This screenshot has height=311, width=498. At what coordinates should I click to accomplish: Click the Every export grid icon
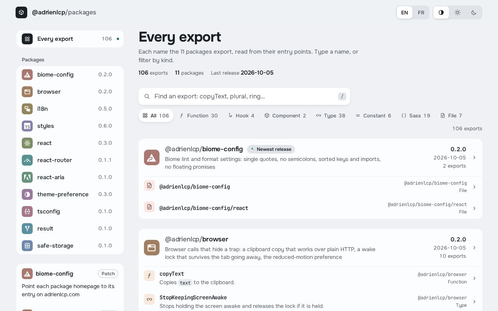click(27, 39)
